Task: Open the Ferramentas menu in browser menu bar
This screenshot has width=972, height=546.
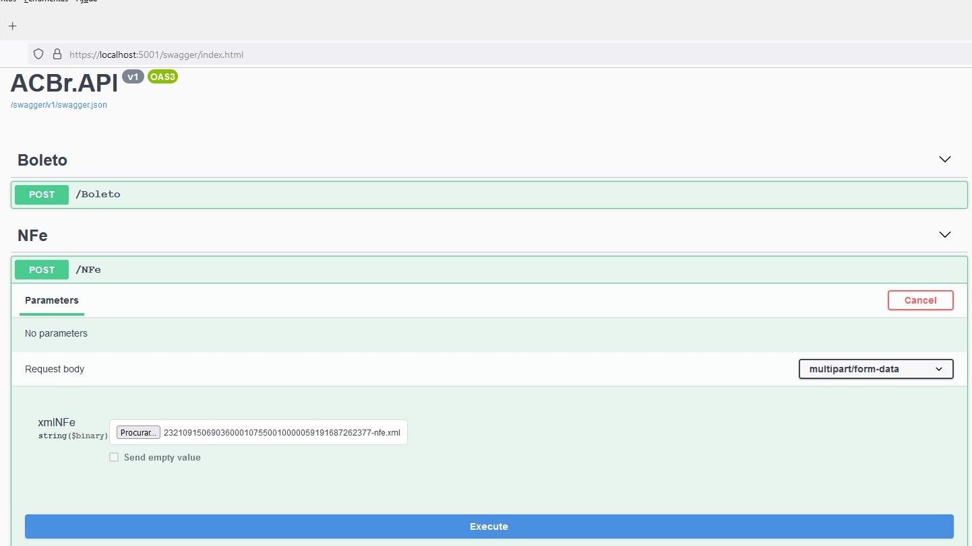Action: point(45,1)
